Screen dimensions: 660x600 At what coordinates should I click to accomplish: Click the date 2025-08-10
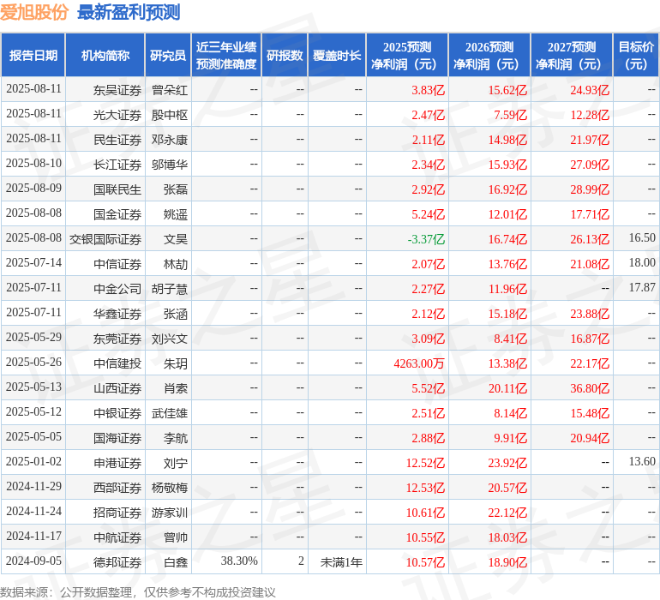tap(33, 163)
